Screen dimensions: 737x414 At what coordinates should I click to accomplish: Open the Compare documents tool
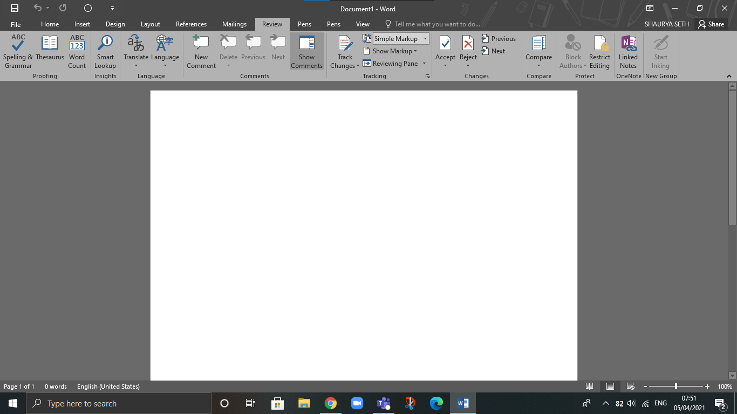539,52
